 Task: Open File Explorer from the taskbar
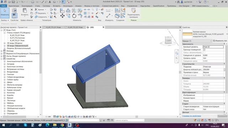click(x=55, y=125)
